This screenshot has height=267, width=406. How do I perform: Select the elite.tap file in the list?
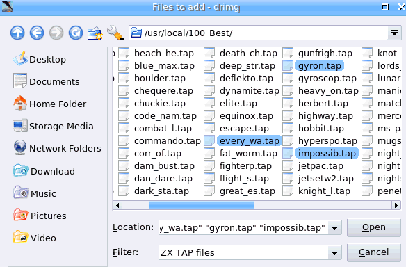tap(238, 104)
